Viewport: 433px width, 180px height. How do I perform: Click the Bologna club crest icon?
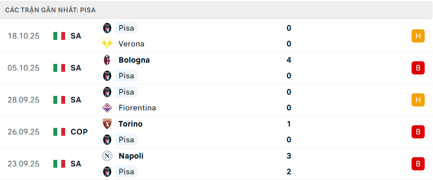click(107, 60)
